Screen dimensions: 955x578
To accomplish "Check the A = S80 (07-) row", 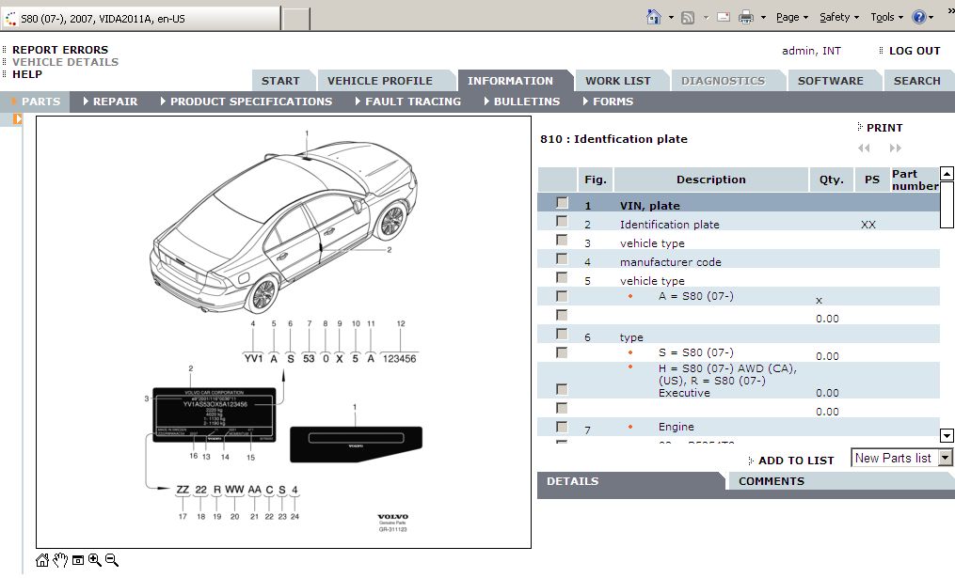I will (562, 296).
